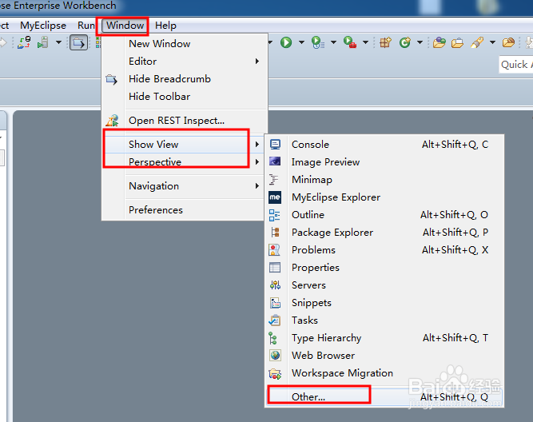
Task: Open the External Tools dropdown arrow
Action: pyautogui.click(x=365, y=42)
